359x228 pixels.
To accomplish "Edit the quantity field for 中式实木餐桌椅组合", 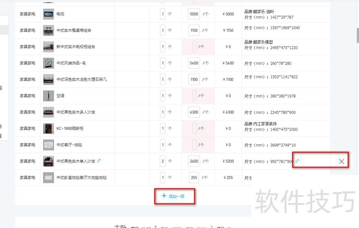I will click(162, 30).
